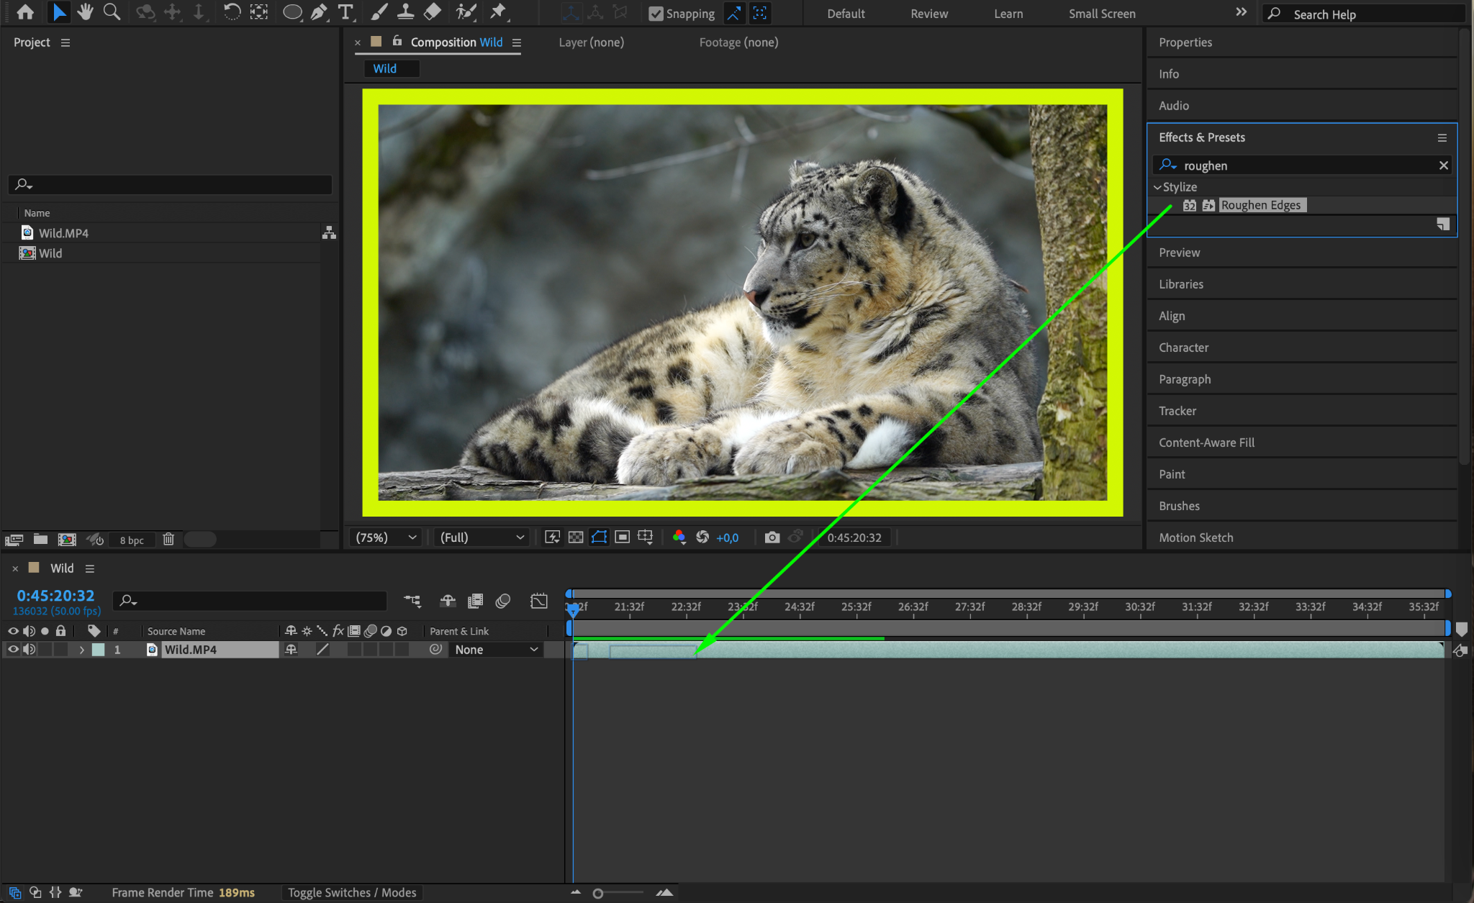Select the Type tool

pyautogui.click(x=345, y=12)
